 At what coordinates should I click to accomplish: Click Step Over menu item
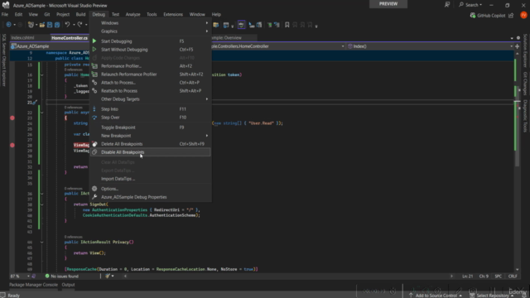coord(151,118)
